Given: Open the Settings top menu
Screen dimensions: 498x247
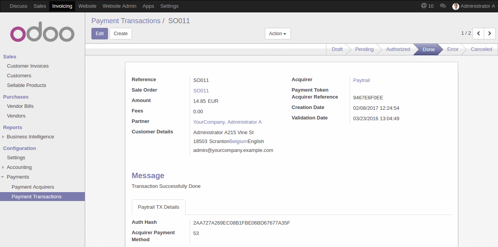Looking at the screenshot, I should pyautogui.click(x=169, y=6).
